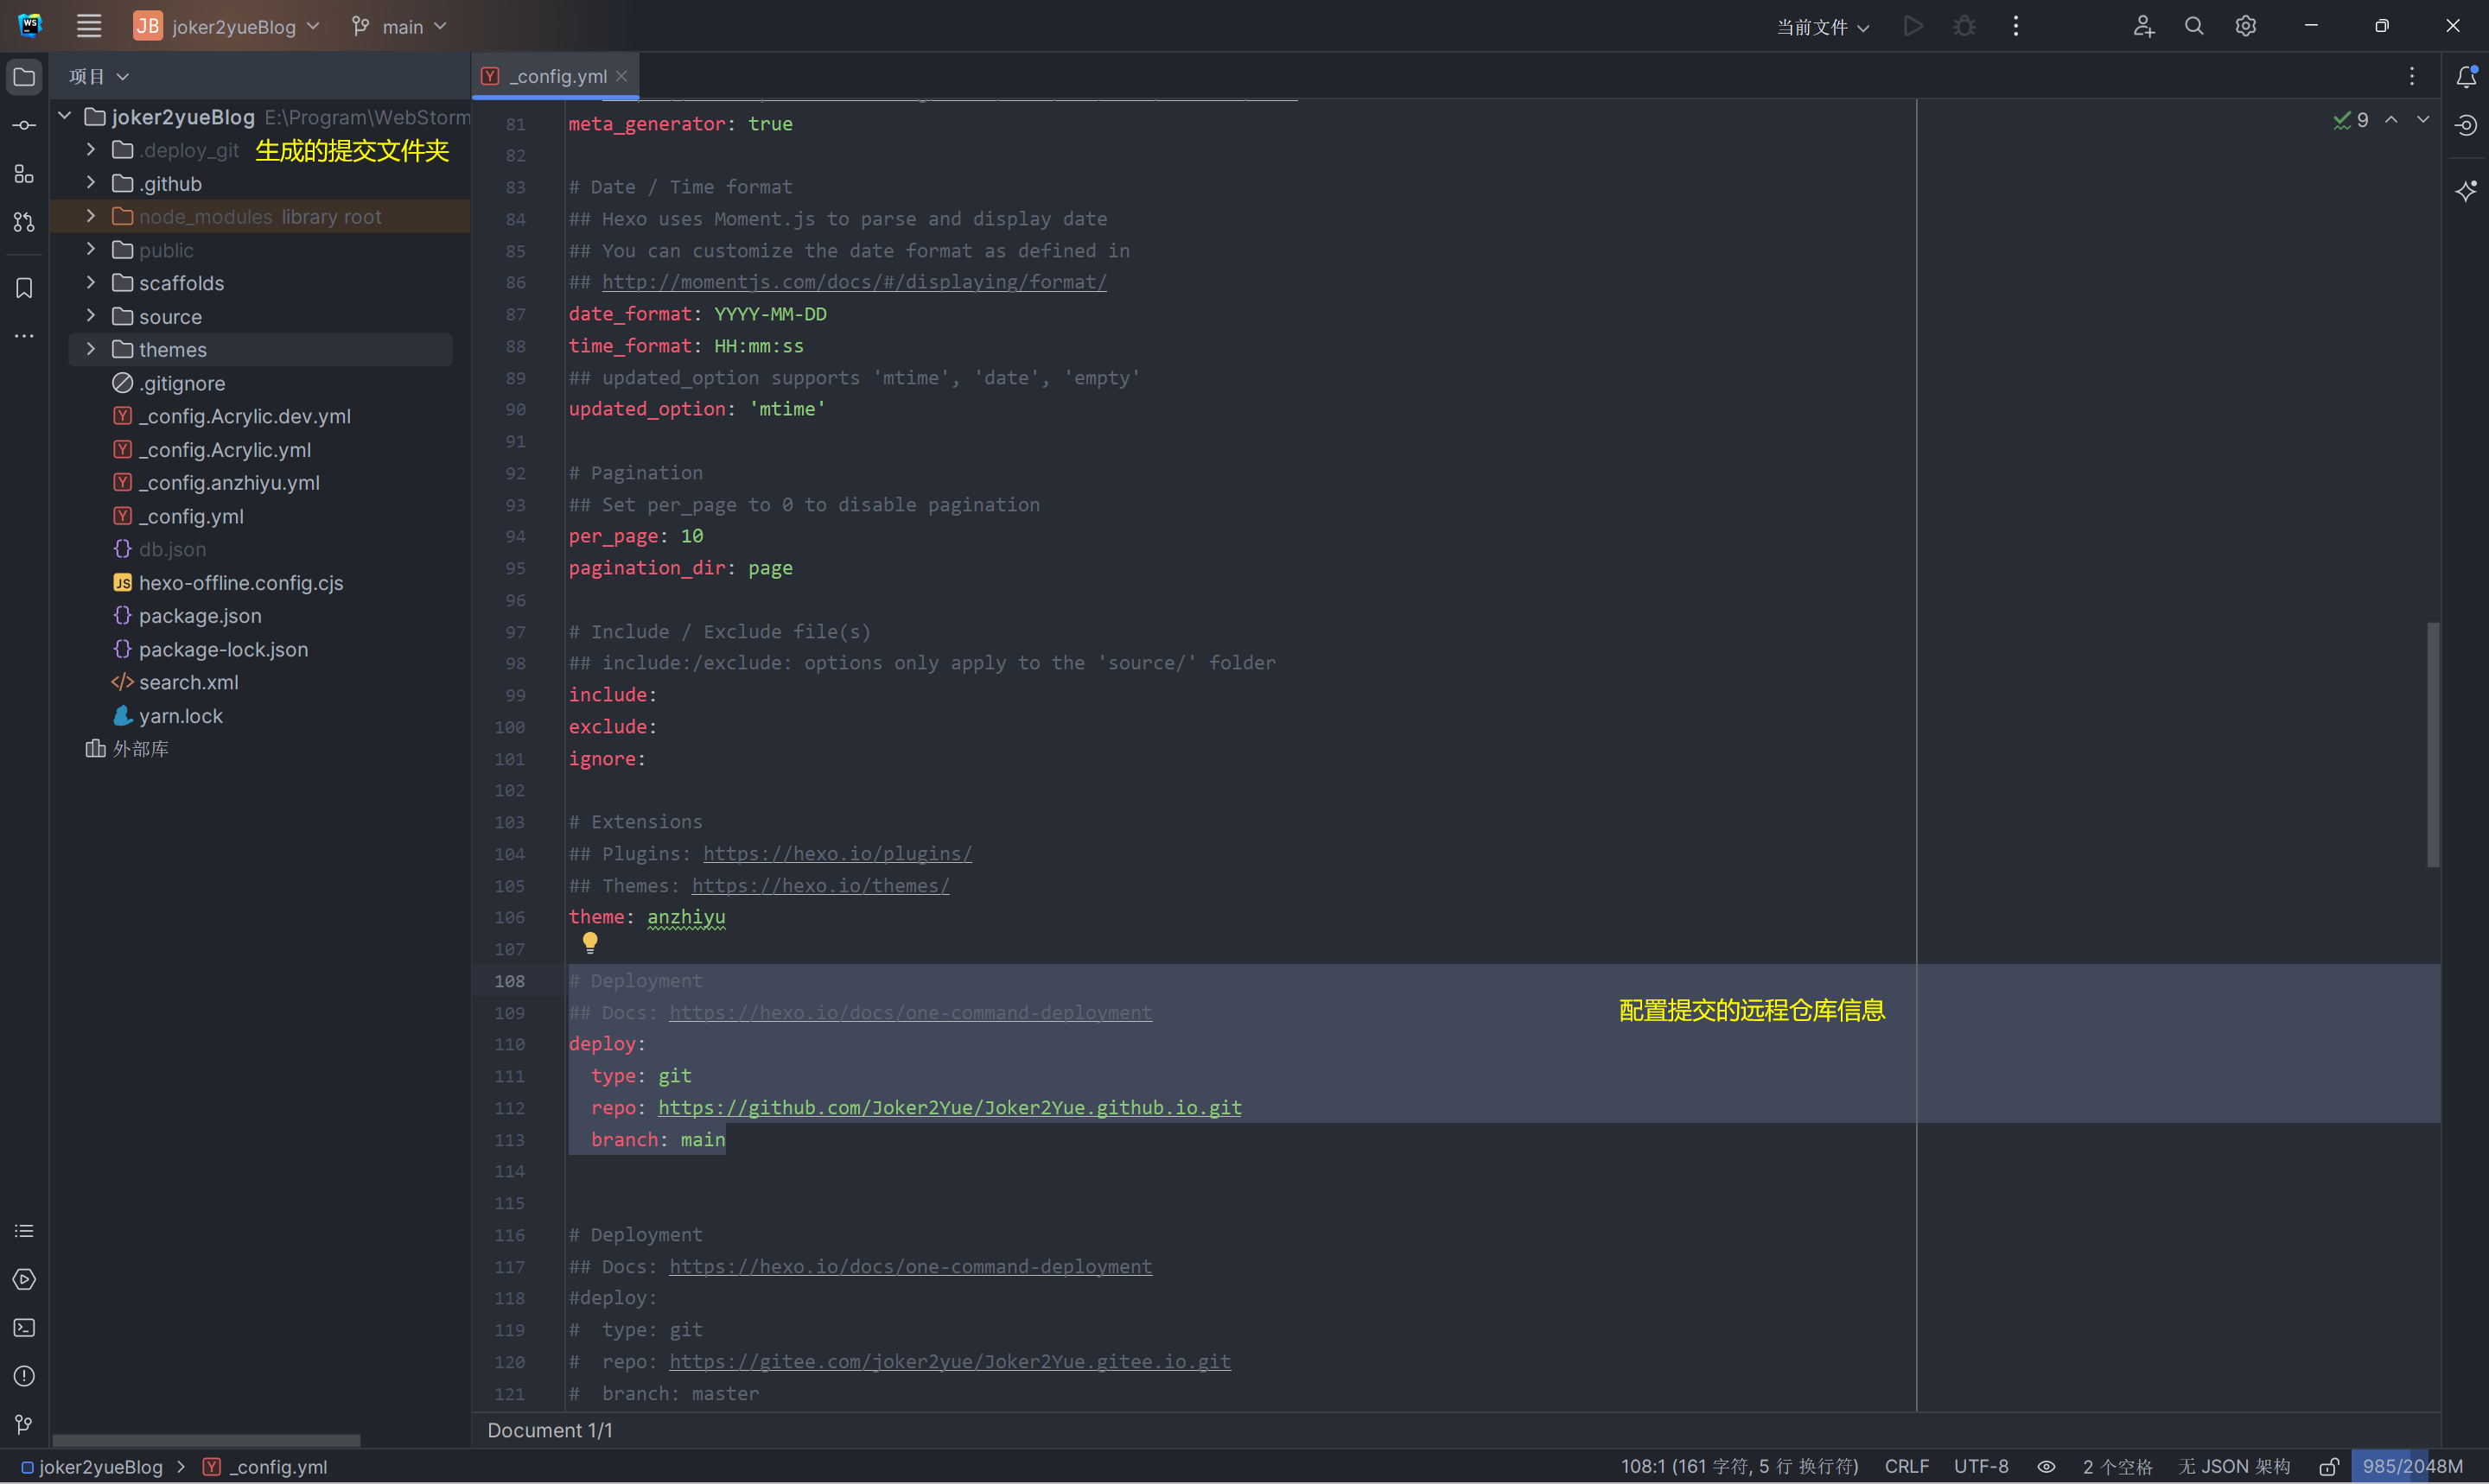Open the Structure tool window icon
The image size is (2489, 1484).
click(x=24, y=174)
